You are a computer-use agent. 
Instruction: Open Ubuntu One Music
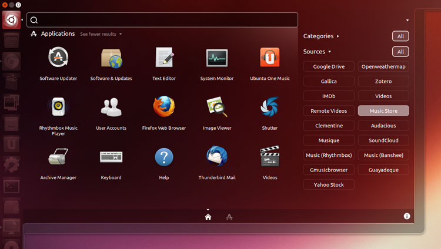tap(270, 58)
